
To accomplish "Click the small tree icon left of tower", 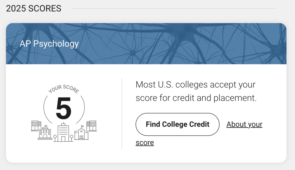I will [55, 138].
